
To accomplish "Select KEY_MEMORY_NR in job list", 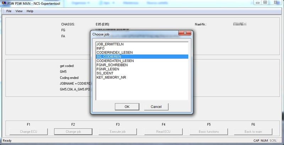I will (x=111, y=77).
